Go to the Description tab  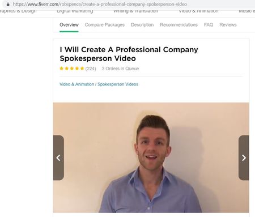coord(142,25)
